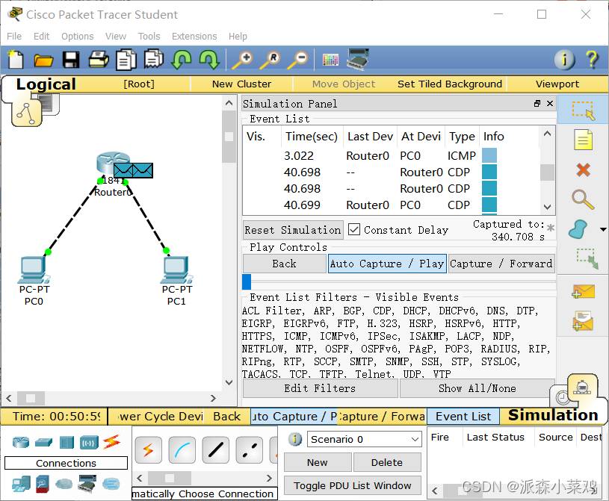Click the PC1 device icon
609x501 pixels.
click(x=176, y=270)
